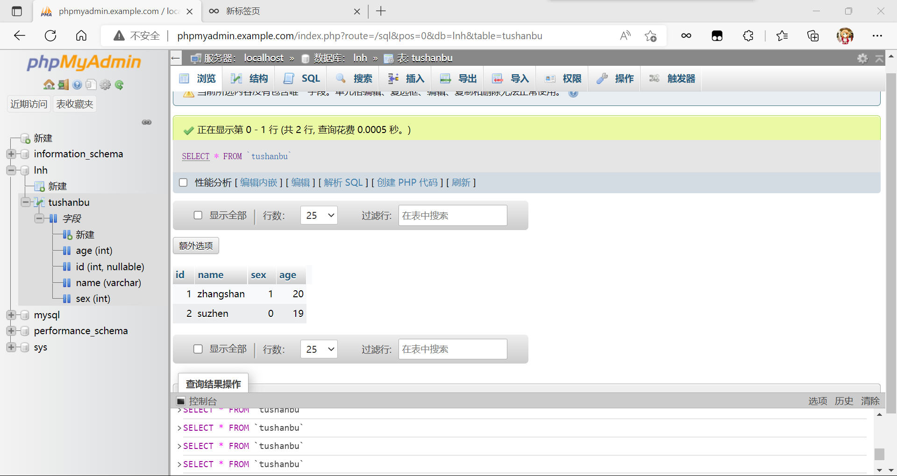Screen dimensions: 897x476
Task: Click the chain link icon in the sidebar
Action: point(147,122)
